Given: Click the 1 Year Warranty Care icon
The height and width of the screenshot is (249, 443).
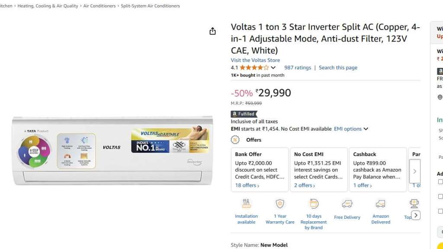Looking at the screenshot, I should (280, 204).
